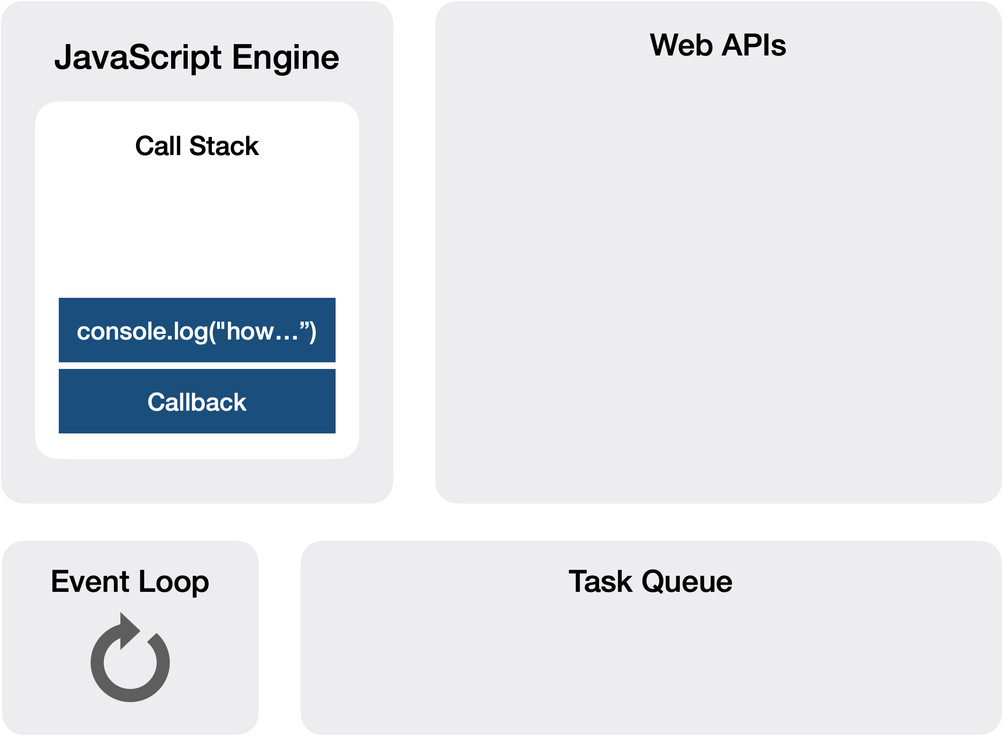Image resolution: width=1003 pixels, height=736 pixels.
Task: Click the word "Queue" in the Task Queue heading
Action: pyautogui.click(x=687, y=581)
